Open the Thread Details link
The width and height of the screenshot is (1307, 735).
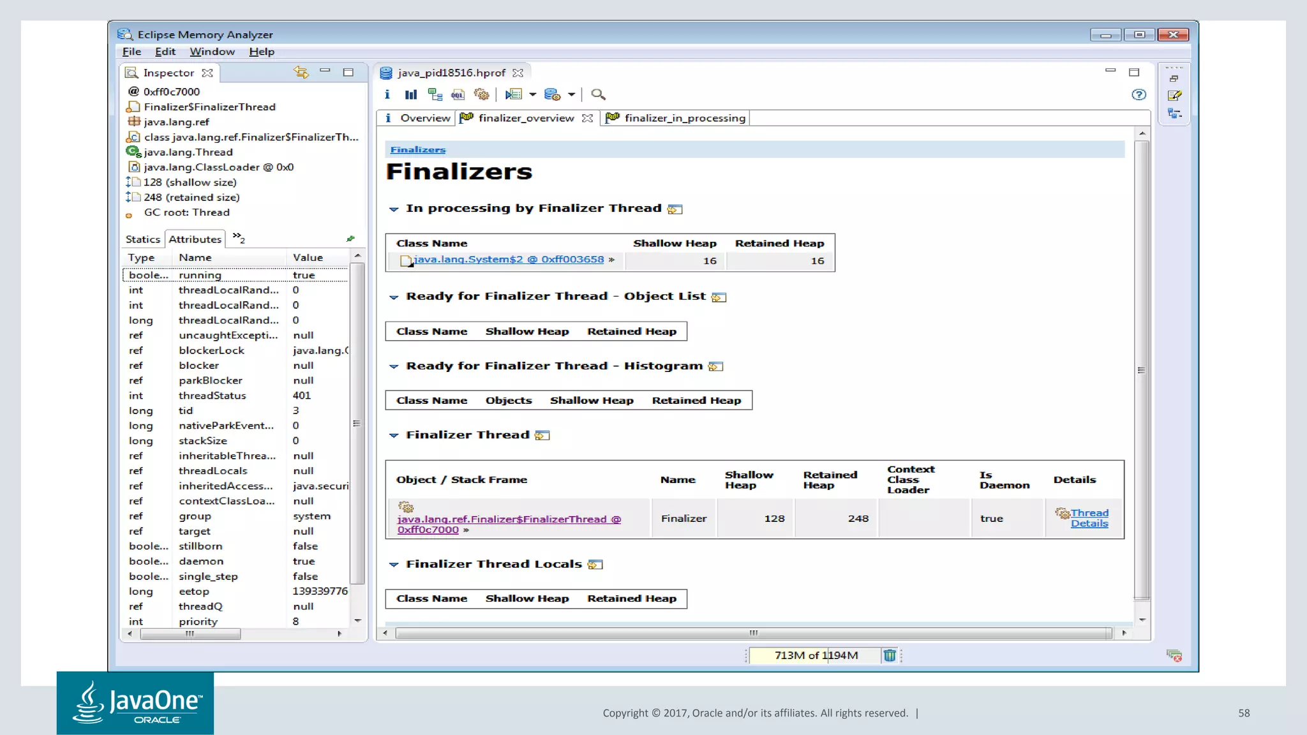pos(1089,518)
